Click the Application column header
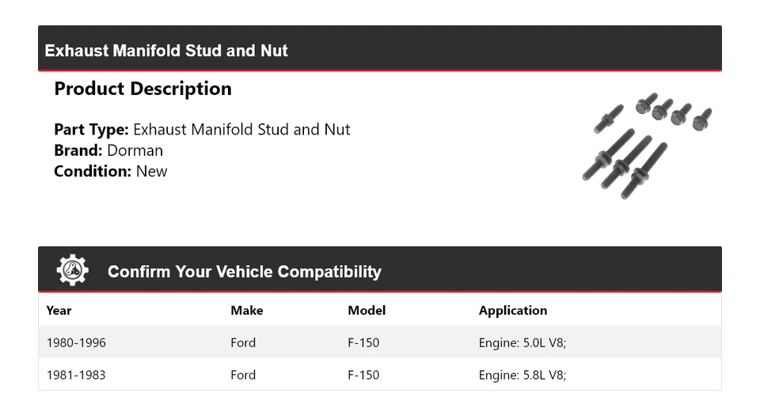This screenshot has height=416, width=760. click(512, 310)
